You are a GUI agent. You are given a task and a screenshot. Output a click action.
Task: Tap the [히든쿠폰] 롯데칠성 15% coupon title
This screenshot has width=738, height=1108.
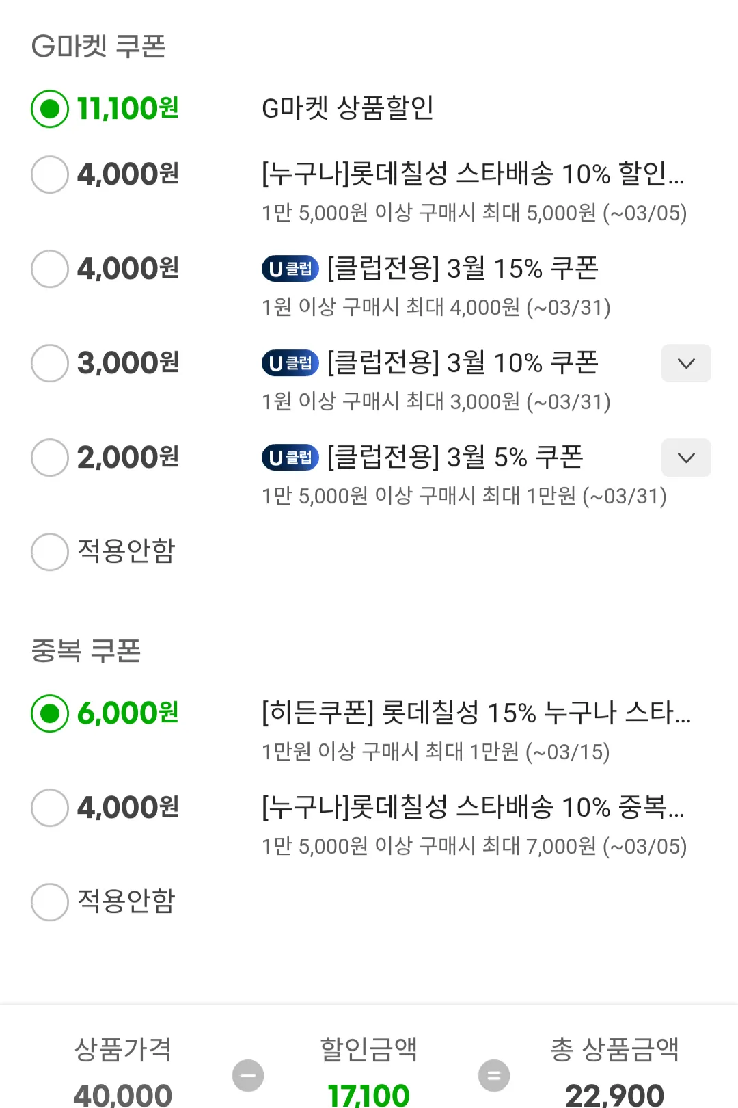pos(476,713)
